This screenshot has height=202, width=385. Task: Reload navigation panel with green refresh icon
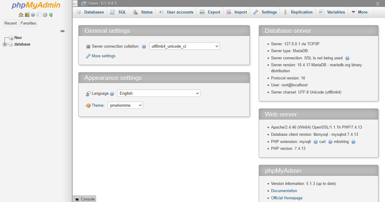(x=51, y=15)
